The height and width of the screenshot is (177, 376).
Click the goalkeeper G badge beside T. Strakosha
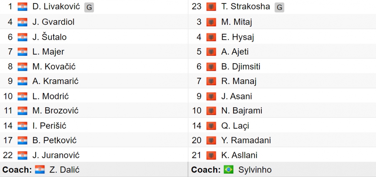point(279,8)
